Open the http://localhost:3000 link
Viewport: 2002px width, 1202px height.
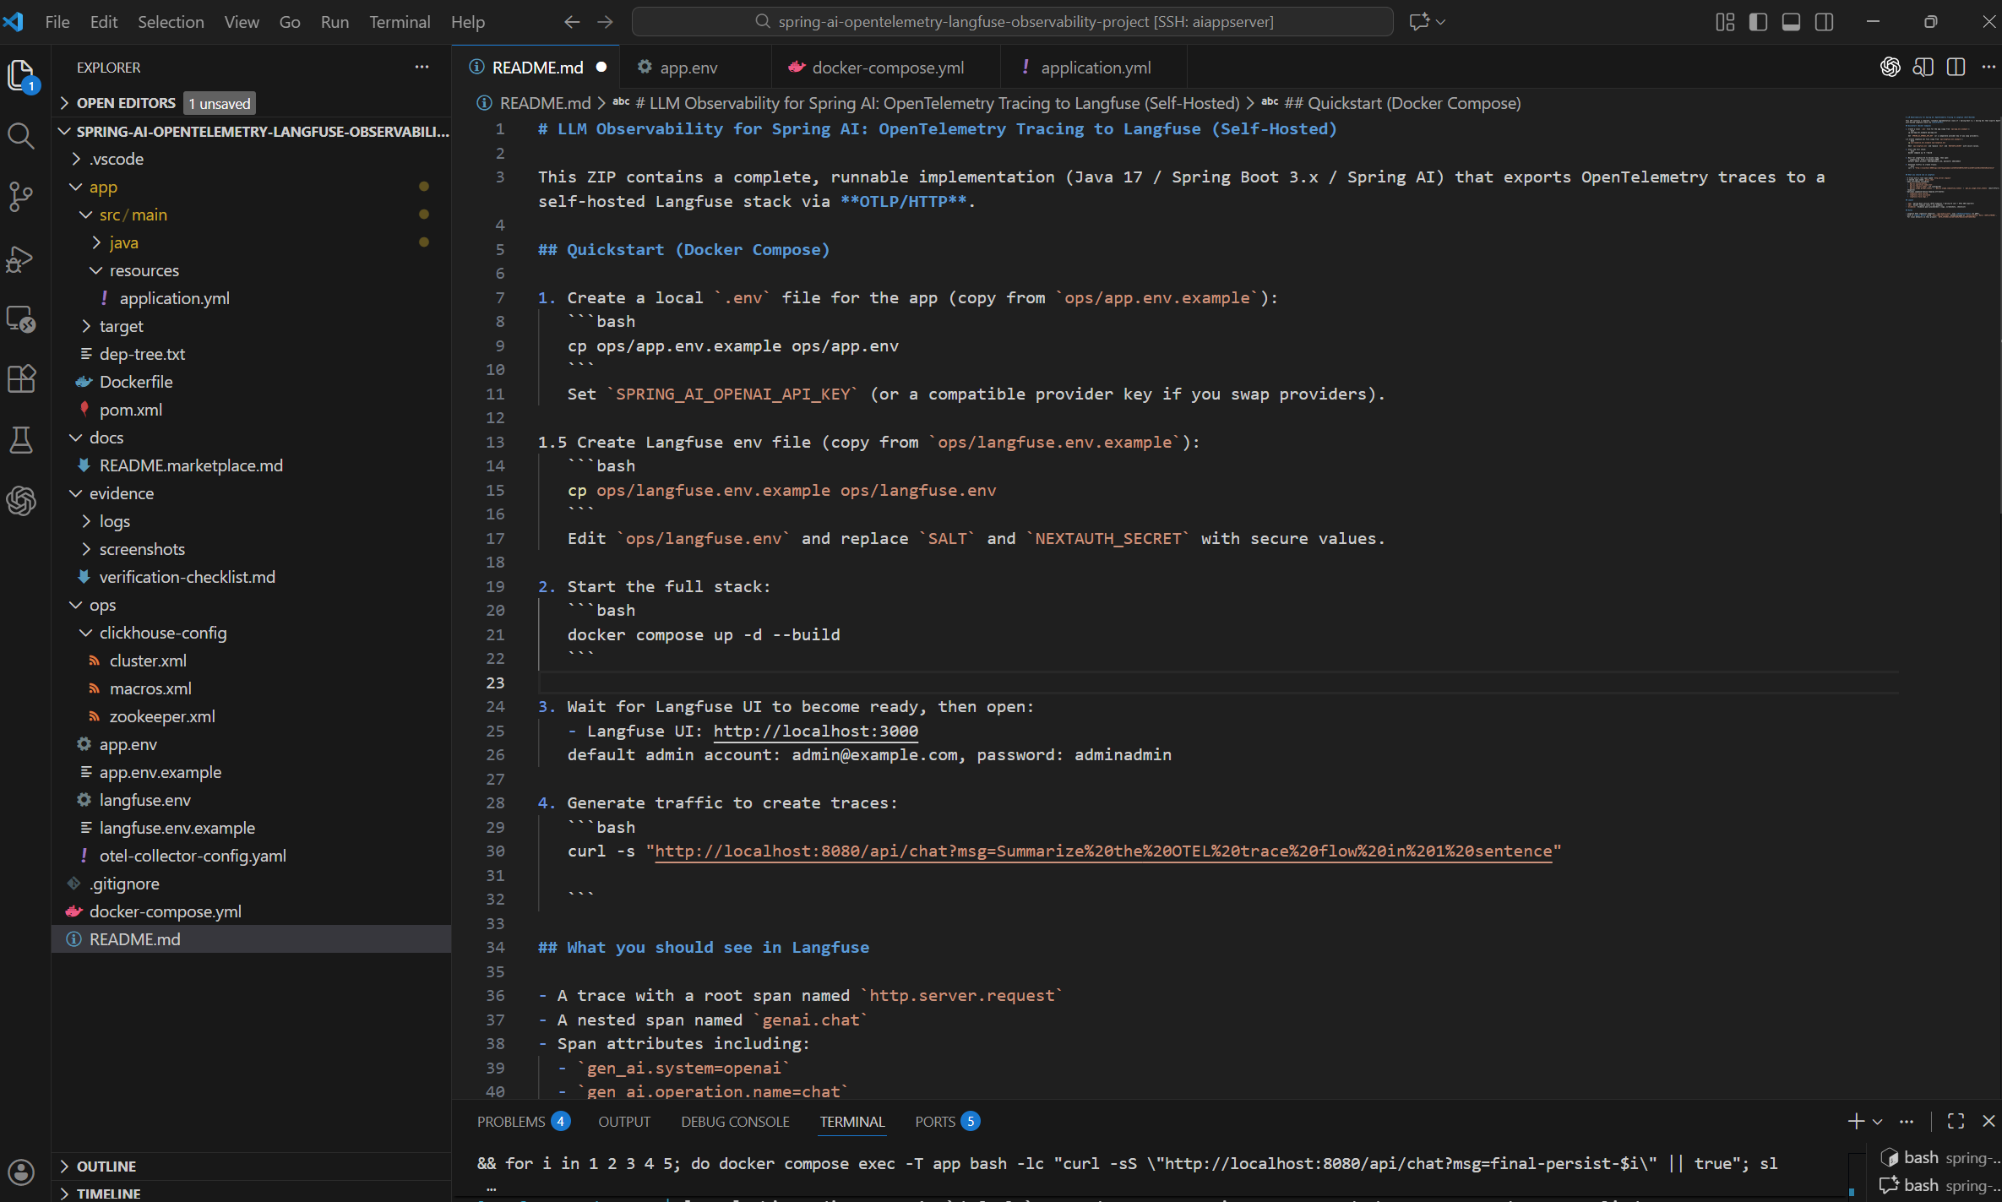click(x=814, y=731)
